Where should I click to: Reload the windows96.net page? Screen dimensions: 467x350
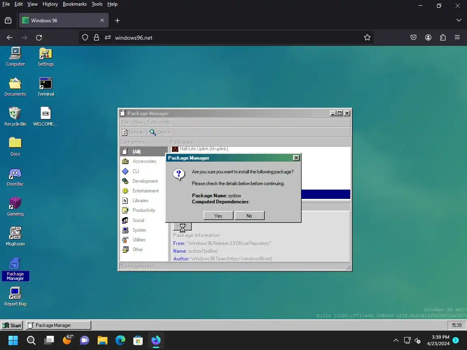(39, 38)
